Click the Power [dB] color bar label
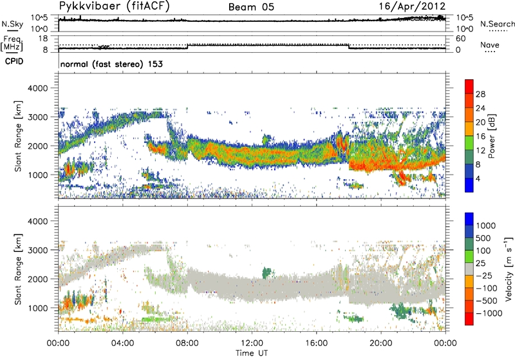This screenshot has height=357, width=515. [x=492, y=136]
